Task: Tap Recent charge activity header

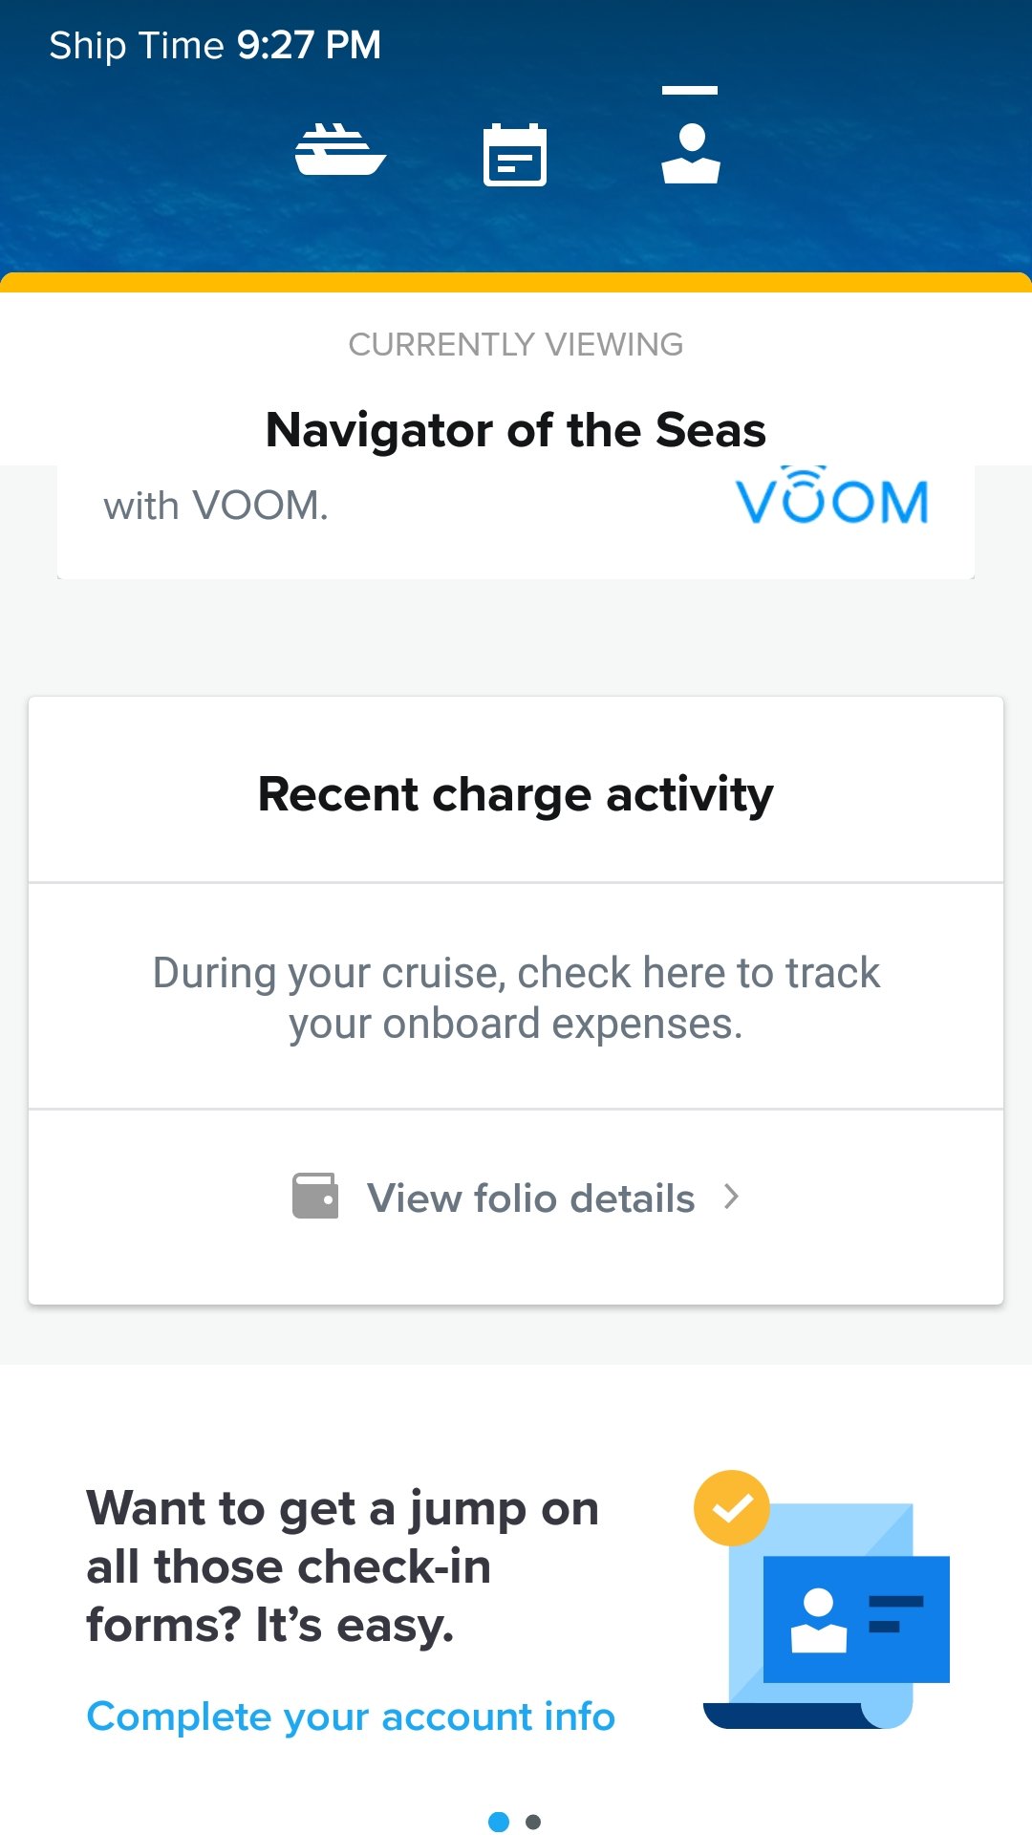Action: tap(516, 794)
